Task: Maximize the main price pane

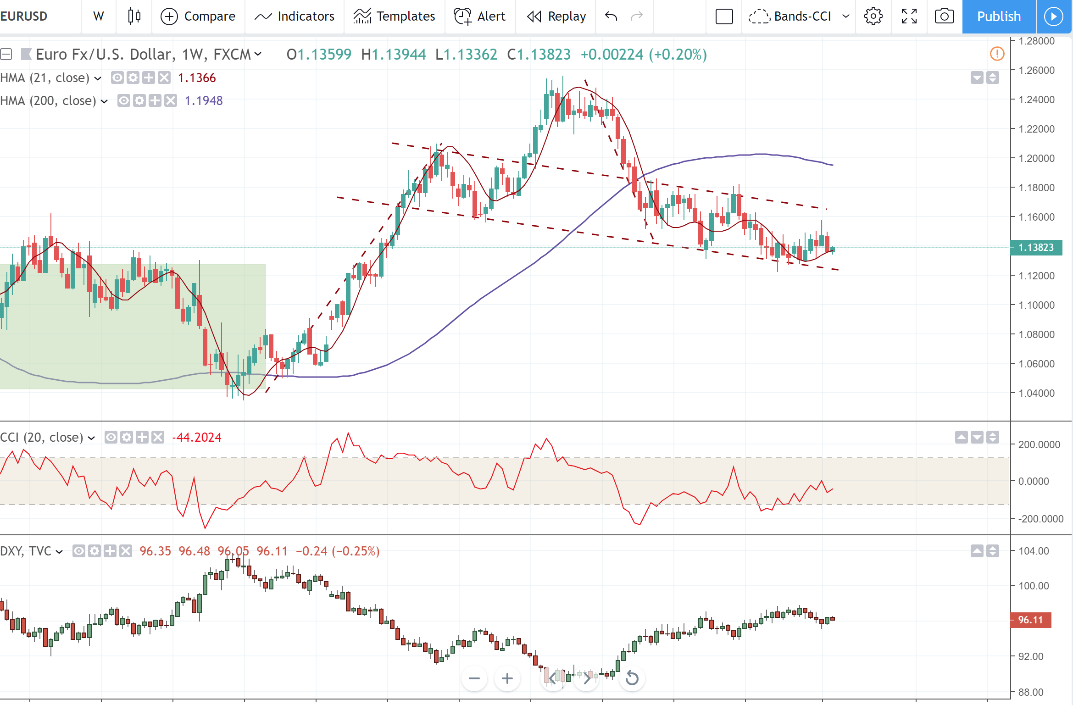Action: coord(993,78)
